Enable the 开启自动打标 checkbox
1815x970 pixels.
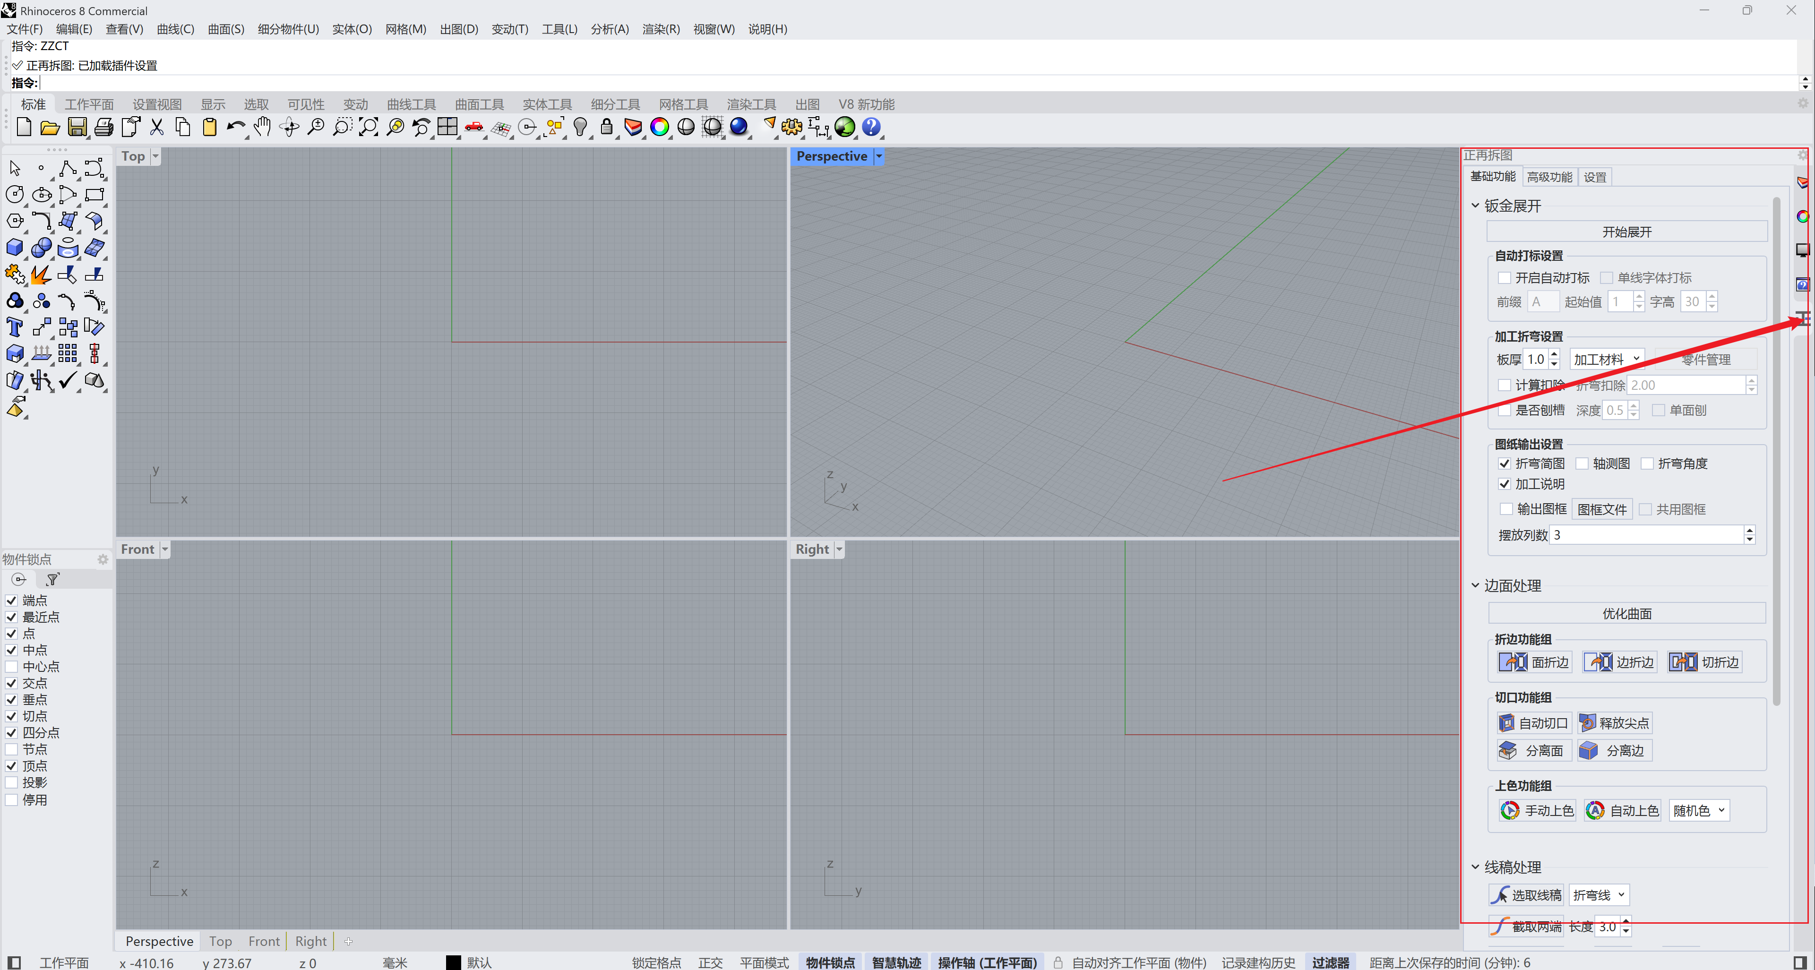tap(1504, 277)
